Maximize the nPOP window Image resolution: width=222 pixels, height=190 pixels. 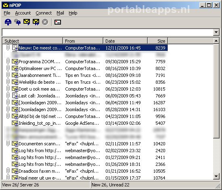pyautogui.click(x=209, y=5)
